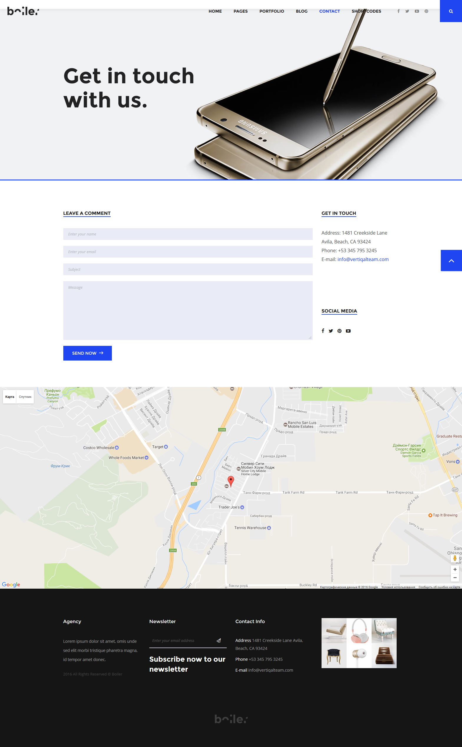
Task: Focus the Message text area
Action: [x=188, y=310]
